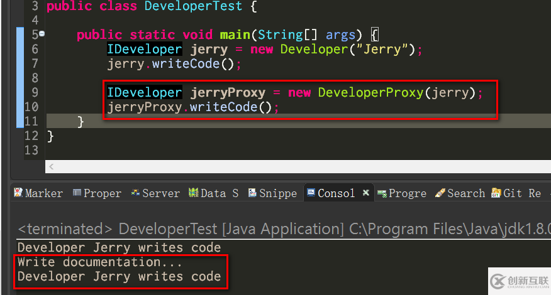Click the Servers tab icon

pyautogui.click(x=135, y=192)
